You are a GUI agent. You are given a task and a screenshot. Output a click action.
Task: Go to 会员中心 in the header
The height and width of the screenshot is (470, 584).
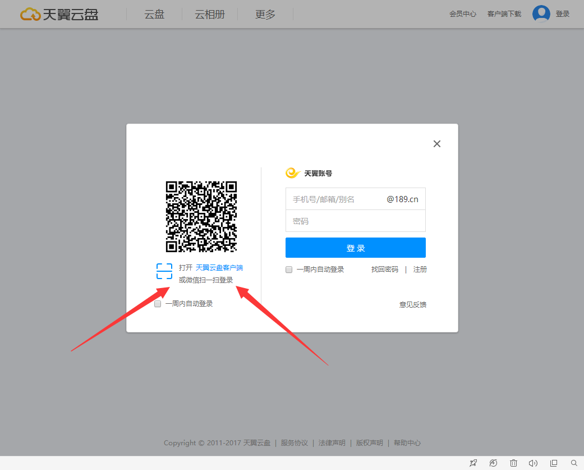463,14
